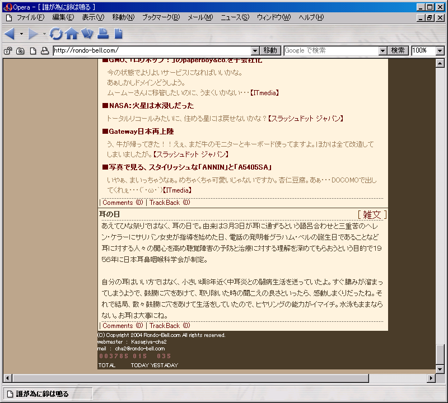Open the 編集(E) menu
Screen dimensions: 448x403
(x=63, y=17)
